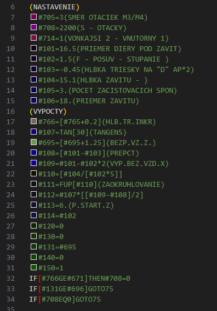Open dark green swatch before #150=1
The width and height of the screenshot is (217, 311).
pyautogui.click(x=33, y=267)
